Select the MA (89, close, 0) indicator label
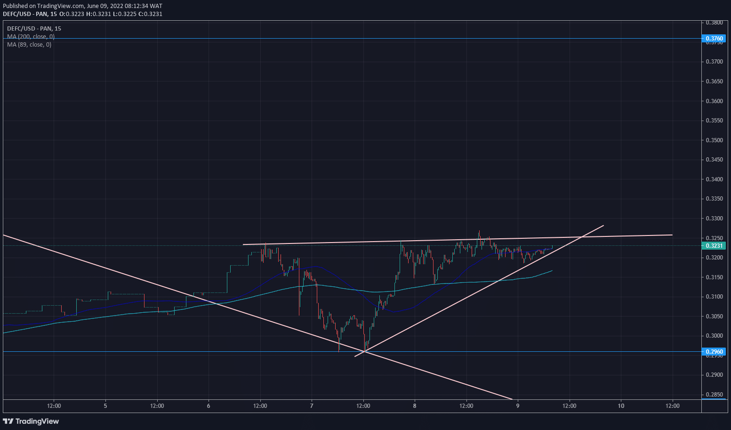 tap(29, 44)
